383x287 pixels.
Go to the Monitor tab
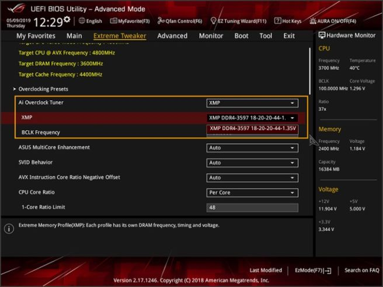point(211,36)
